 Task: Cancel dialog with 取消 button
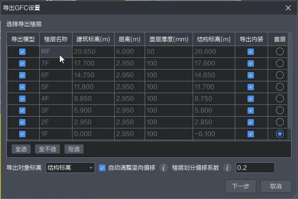pyautogui.click(x=276, y=186)
